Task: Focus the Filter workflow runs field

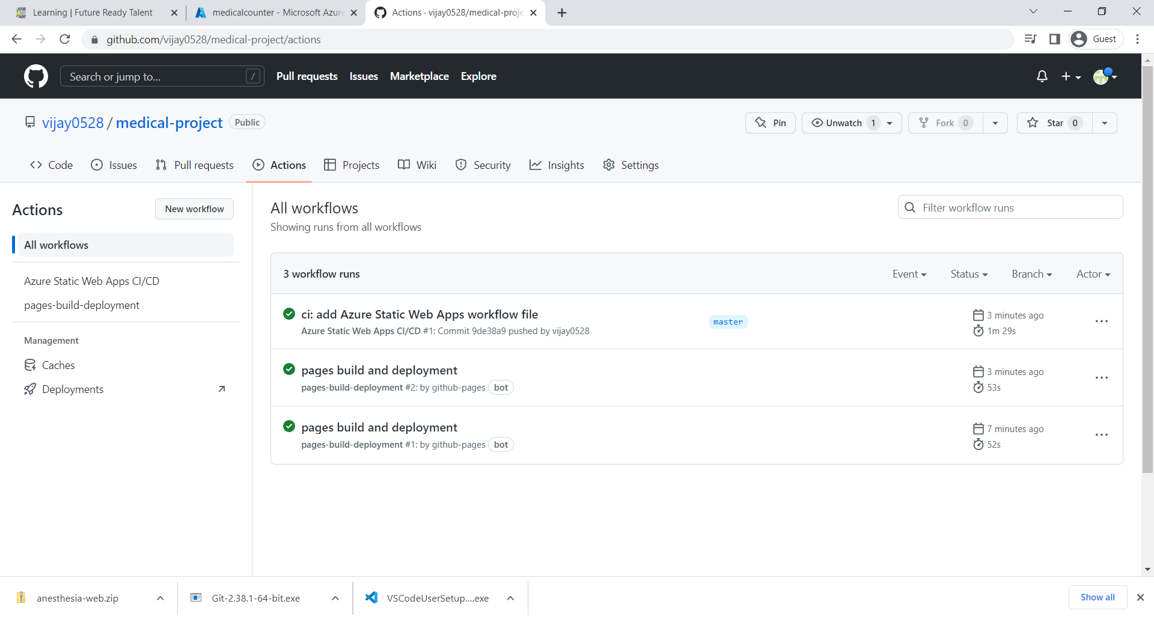Action: tap(1010, 207)
